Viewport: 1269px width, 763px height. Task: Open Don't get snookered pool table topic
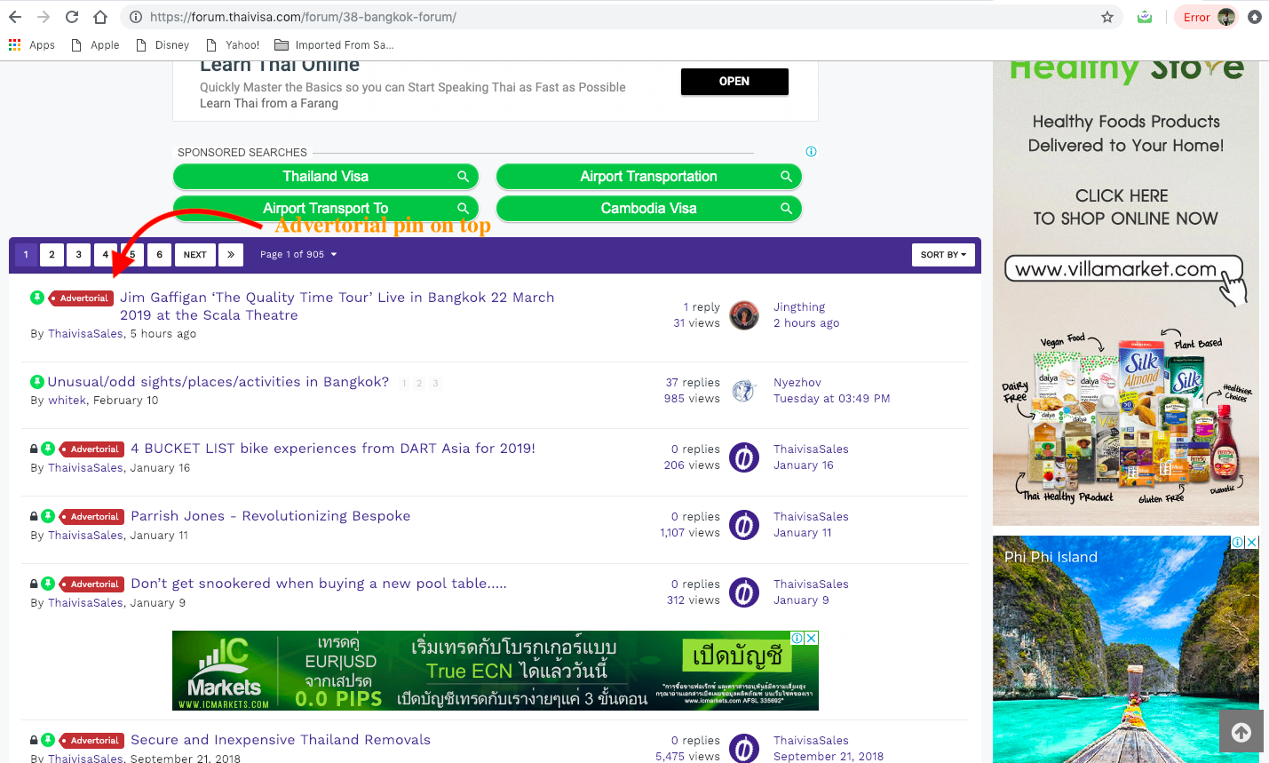pyautogui.click(x=319, y=584)
